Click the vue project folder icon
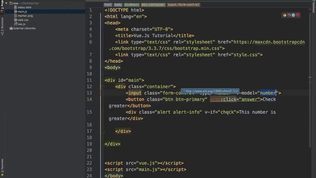The height and width of the screenshot is (178, 316). pyautogui.click(x=11, y=3)
